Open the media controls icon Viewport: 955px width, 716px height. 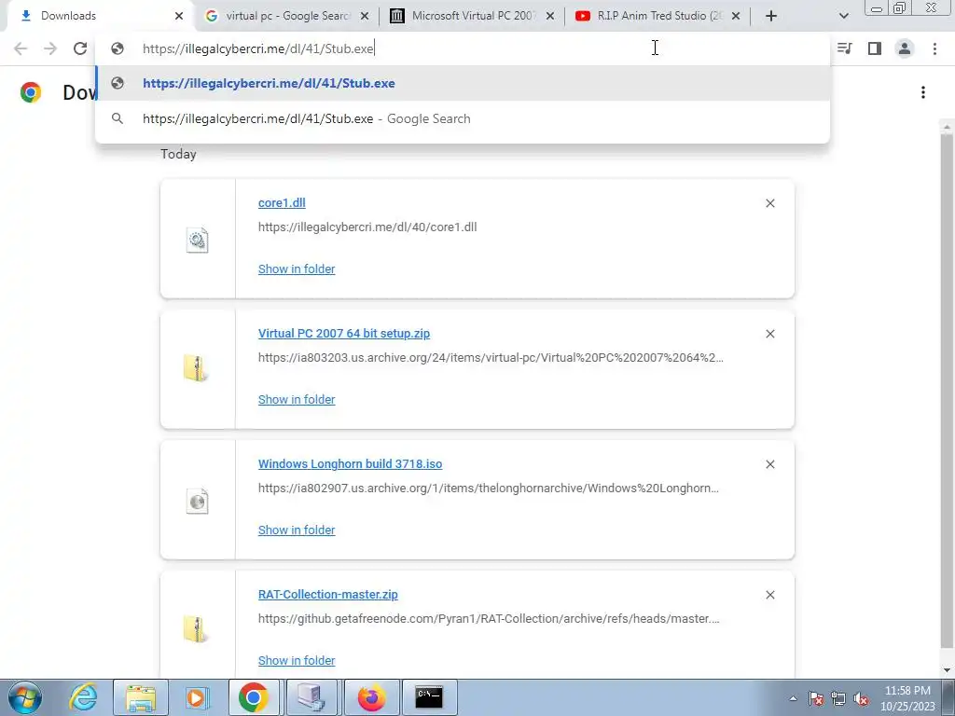pos(845,48)
